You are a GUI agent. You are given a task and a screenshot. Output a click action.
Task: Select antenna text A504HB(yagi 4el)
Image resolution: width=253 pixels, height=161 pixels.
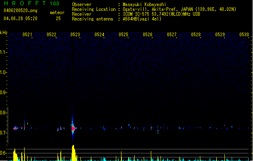point(142,19)
